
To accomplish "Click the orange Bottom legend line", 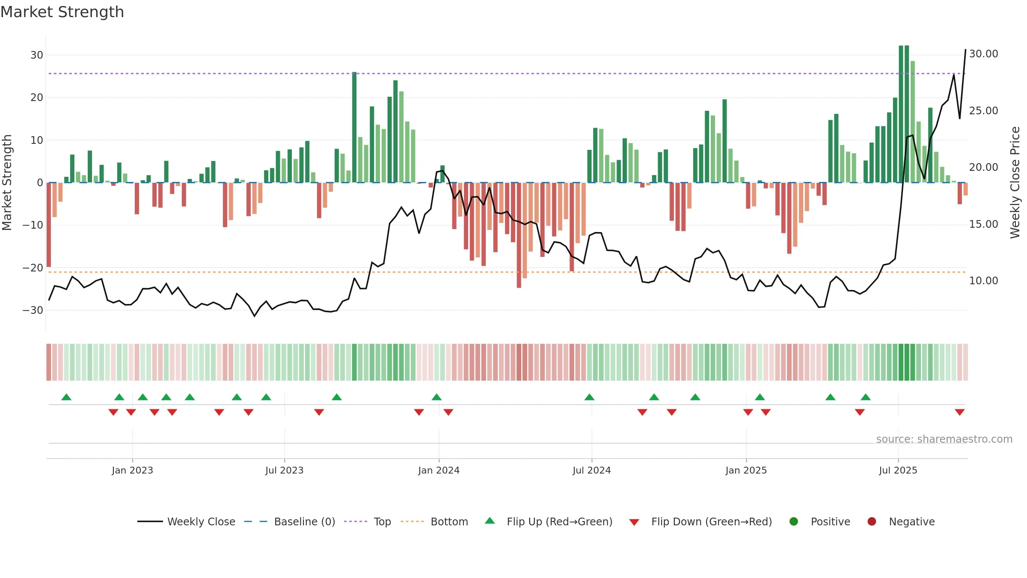I will (x=412, y=521).
